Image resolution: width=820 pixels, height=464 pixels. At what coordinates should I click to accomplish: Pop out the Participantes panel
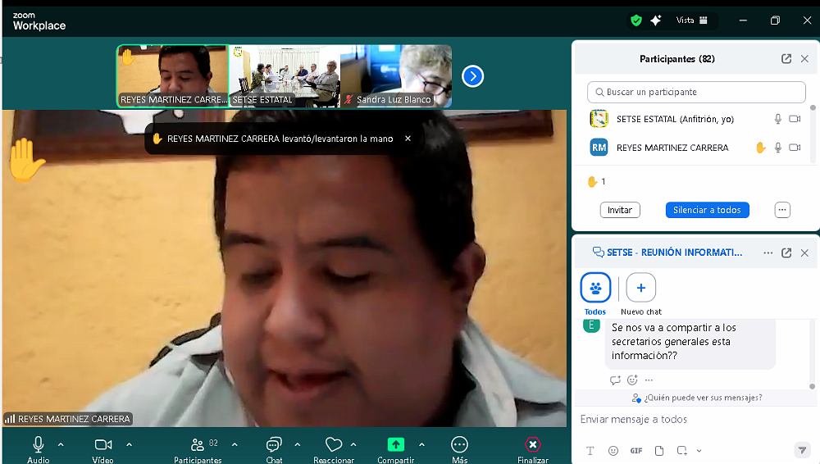tap(786, 59)
